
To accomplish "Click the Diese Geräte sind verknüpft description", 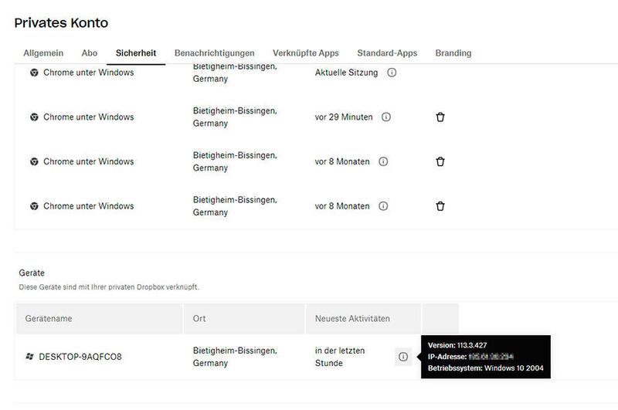I will click(109, 287).
